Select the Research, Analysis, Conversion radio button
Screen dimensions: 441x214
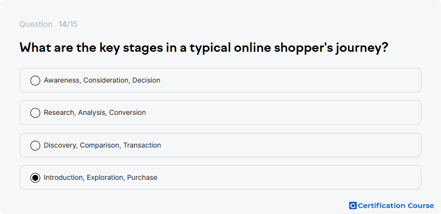pos(35,113)
